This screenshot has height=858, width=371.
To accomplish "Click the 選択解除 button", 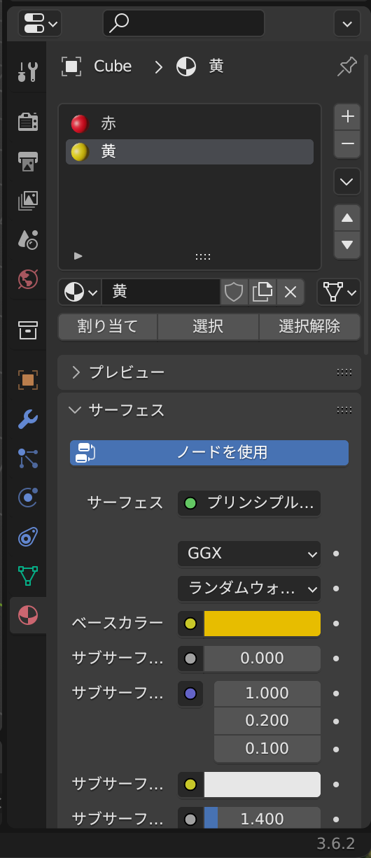I will tap(309, 326).
